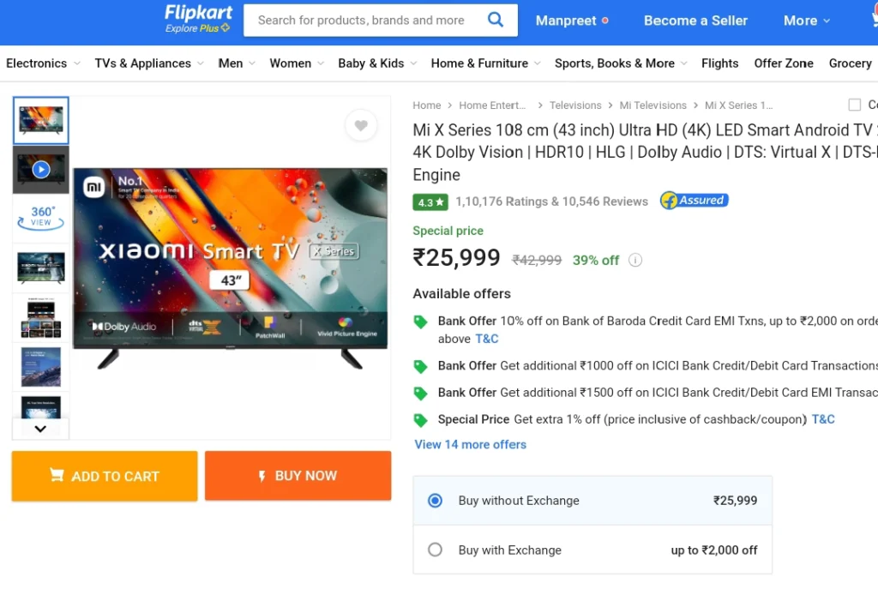Click View 14 more offers link
This screenshot has height=595, width=878.
point(471,444)
